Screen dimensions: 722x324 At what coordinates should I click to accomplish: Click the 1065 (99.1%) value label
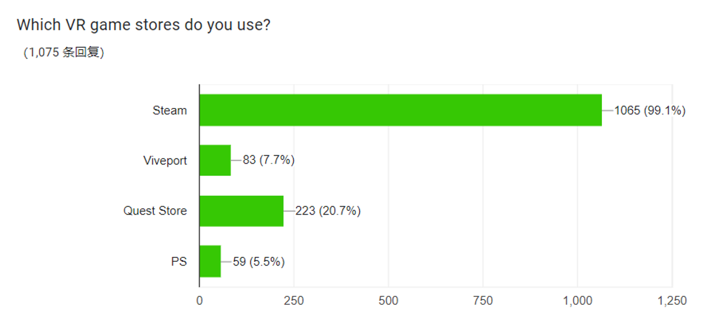coord(650,111)
